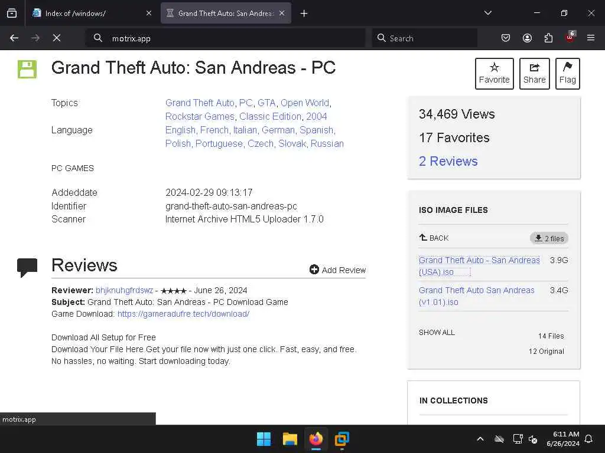Click the OneDrive cloud tray icon
605x453 pixels.
499,439
